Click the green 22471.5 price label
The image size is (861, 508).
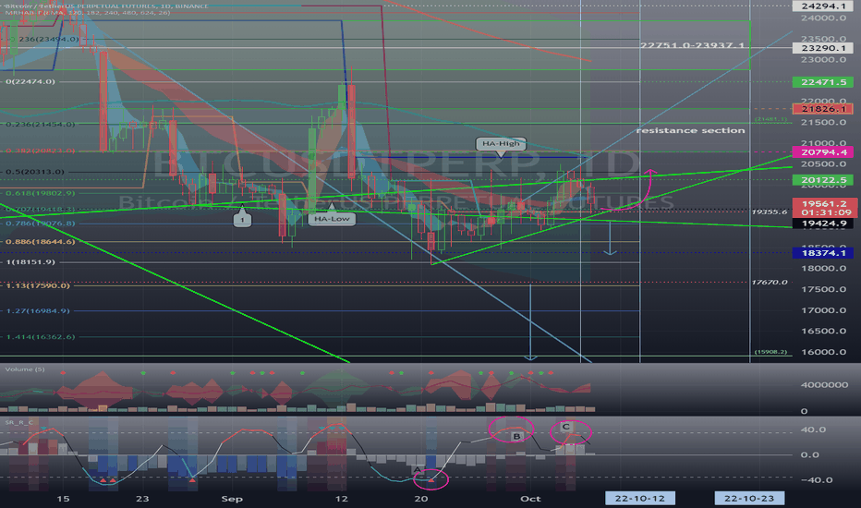pyautogui.click(x=822, y=82)
